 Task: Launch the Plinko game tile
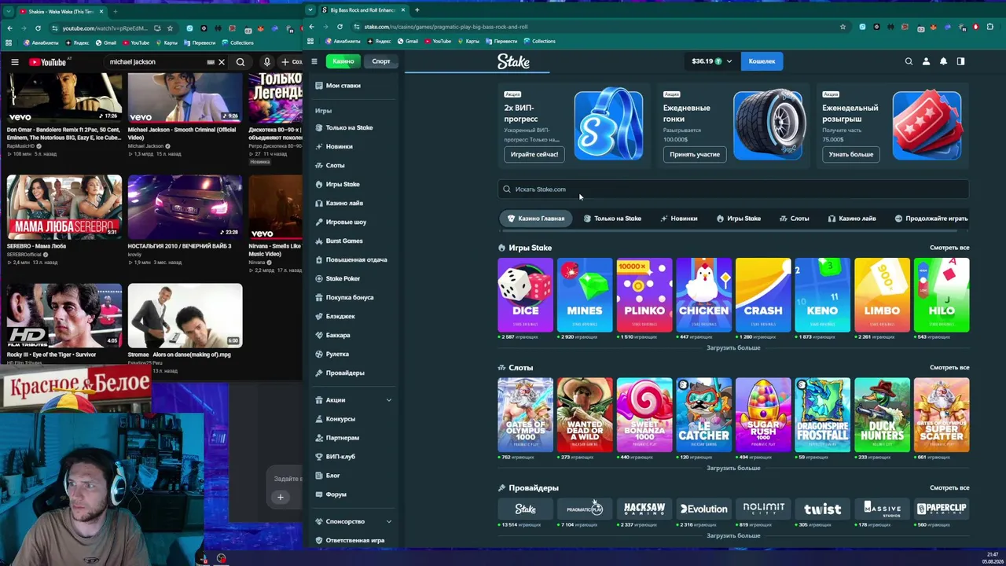pos(644,295)
